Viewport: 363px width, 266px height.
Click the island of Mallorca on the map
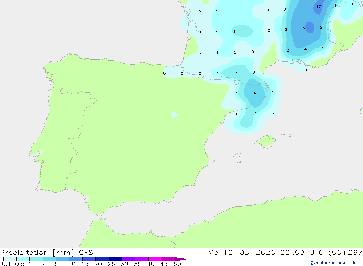click(x=265, y=141)
